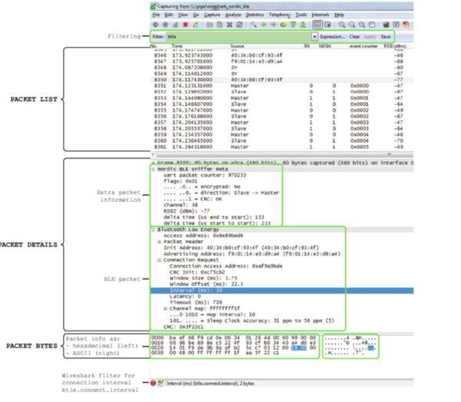Select packet 8350 in the list
This screenshot has height=402, width=461.
tap(282, 80)
